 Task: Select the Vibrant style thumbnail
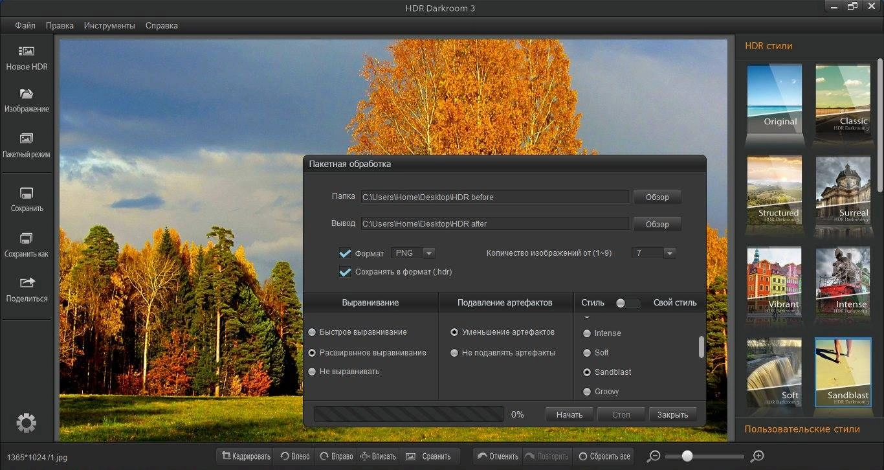(x=774, y=282)
